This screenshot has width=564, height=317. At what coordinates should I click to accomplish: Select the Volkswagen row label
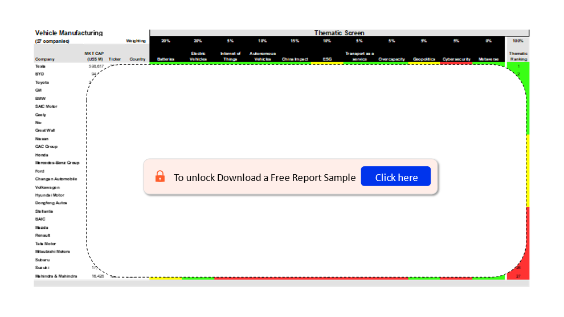pyautogui.click(x=47, y=187)
